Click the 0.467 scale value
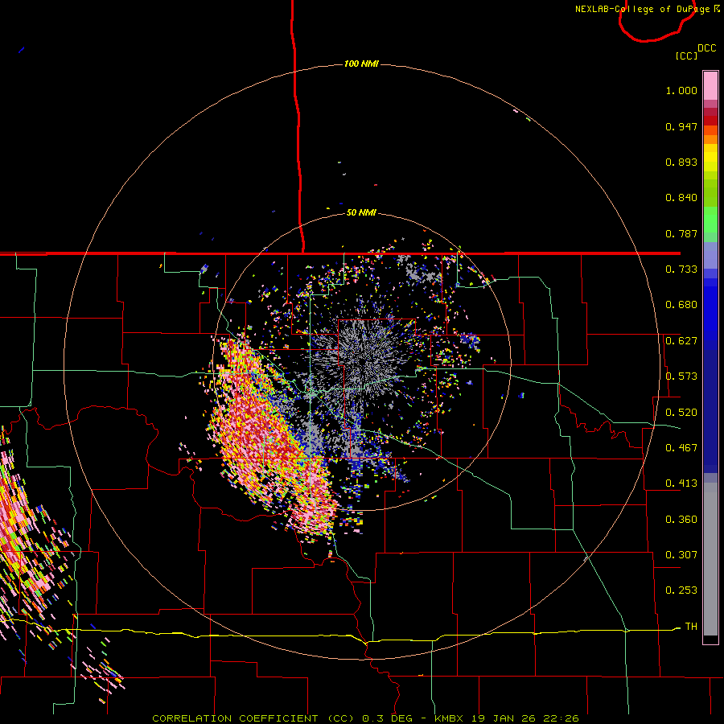This screenshot has height=724, width=724. (681, 448)
